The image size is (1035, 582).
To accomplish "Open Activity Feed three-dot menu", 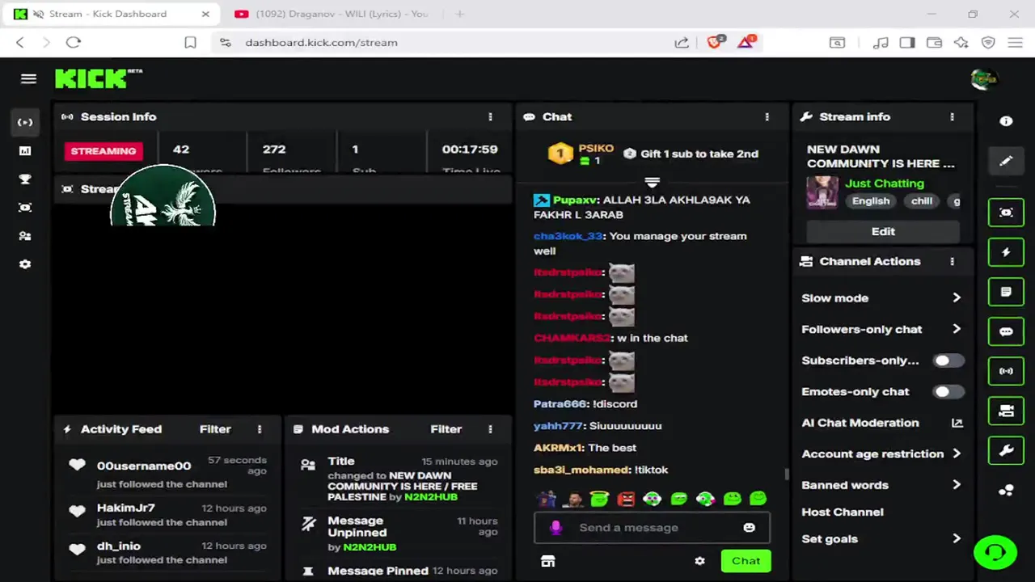I will (x=260, y=429).
